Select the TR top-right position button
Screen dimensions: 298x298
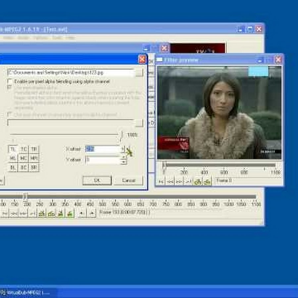click(x=34, y=149)
